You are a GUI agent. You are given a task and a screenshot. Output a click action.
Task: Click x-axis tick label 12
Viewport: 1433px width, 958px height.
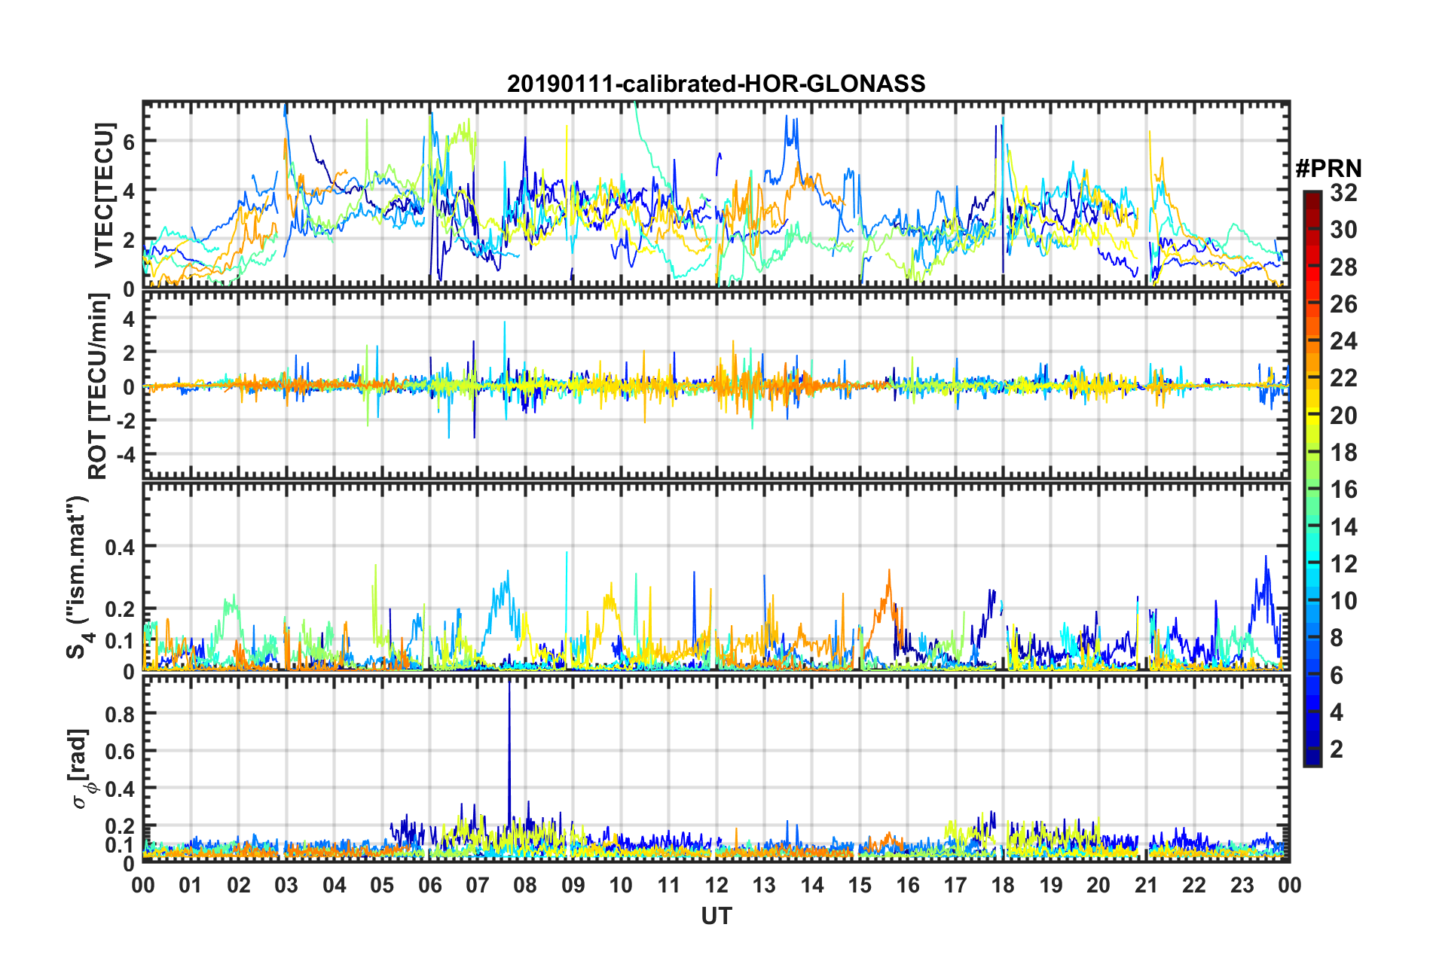coord(716,885)
